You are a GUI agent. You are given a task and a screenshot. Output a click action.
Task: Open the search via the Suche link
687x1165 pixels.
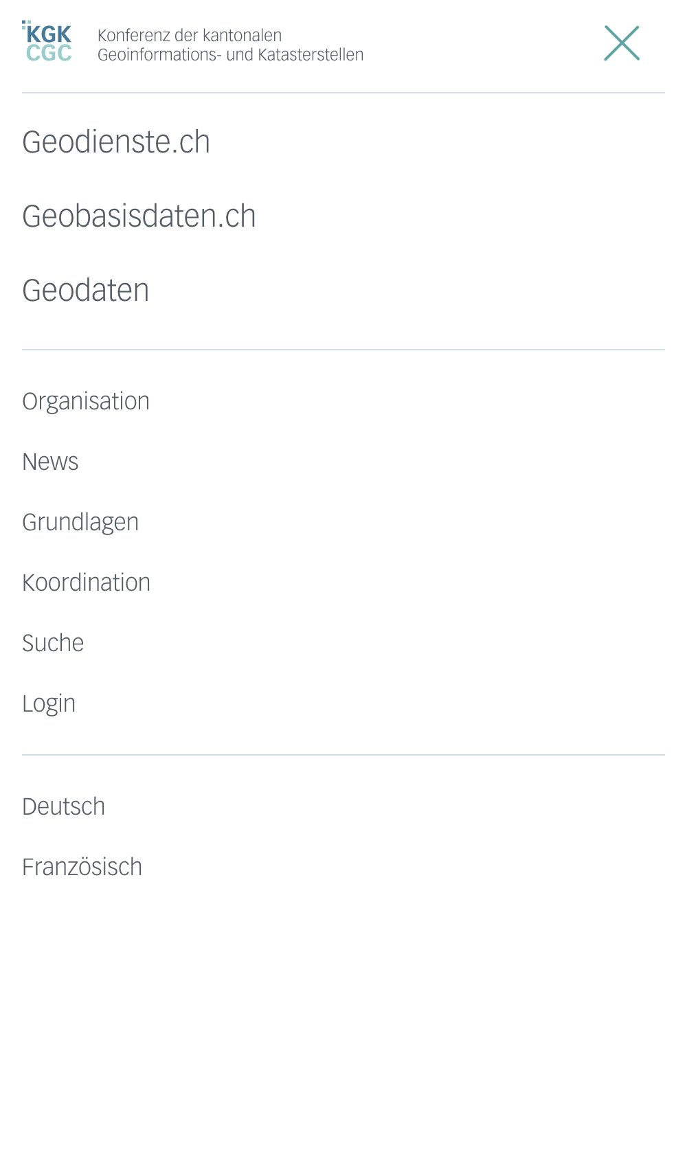(x=53, y=643)
